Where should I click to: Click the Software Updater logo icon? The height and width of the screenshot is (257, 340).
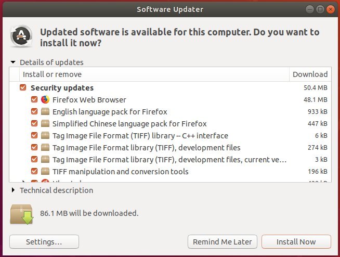click(x=21, y=36)
